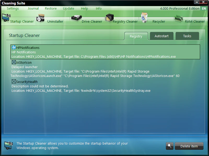Open the Journal menu
Screen dimensions: 209x156
pyautogui.click(x=33, y=8)
